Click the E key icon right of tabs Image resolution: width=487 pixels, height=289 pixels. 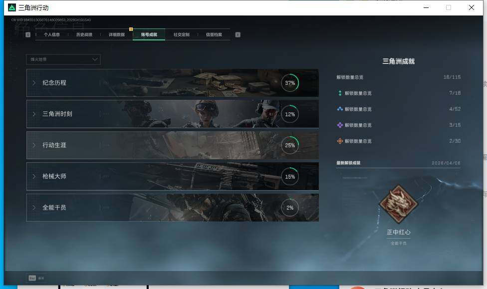click(238, 34)
